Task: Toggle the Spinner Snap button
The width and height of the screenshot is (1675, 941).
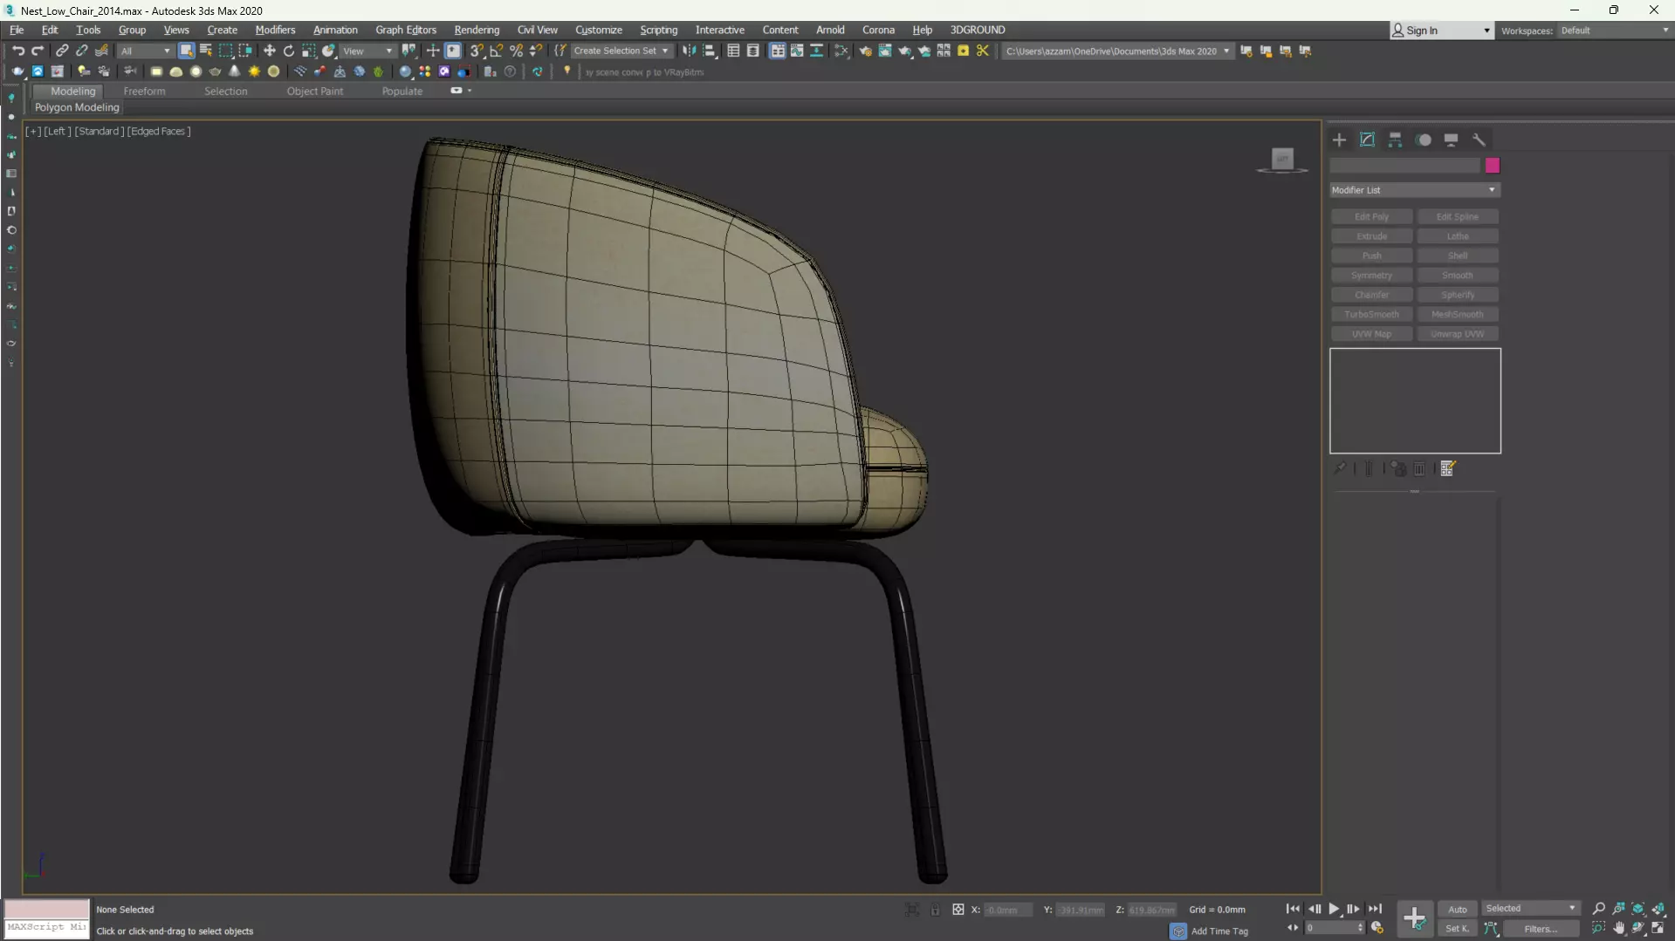Action: tap(537, 51)
